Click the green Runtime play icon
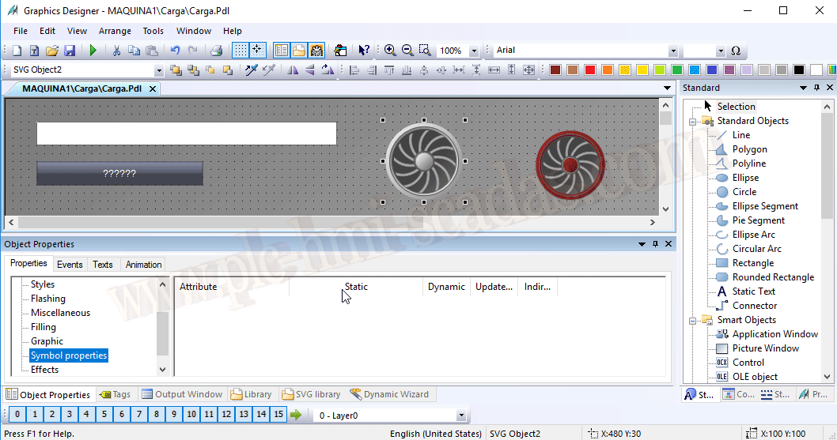The width and height of the screenshot is (837, 440). (93, 51)
